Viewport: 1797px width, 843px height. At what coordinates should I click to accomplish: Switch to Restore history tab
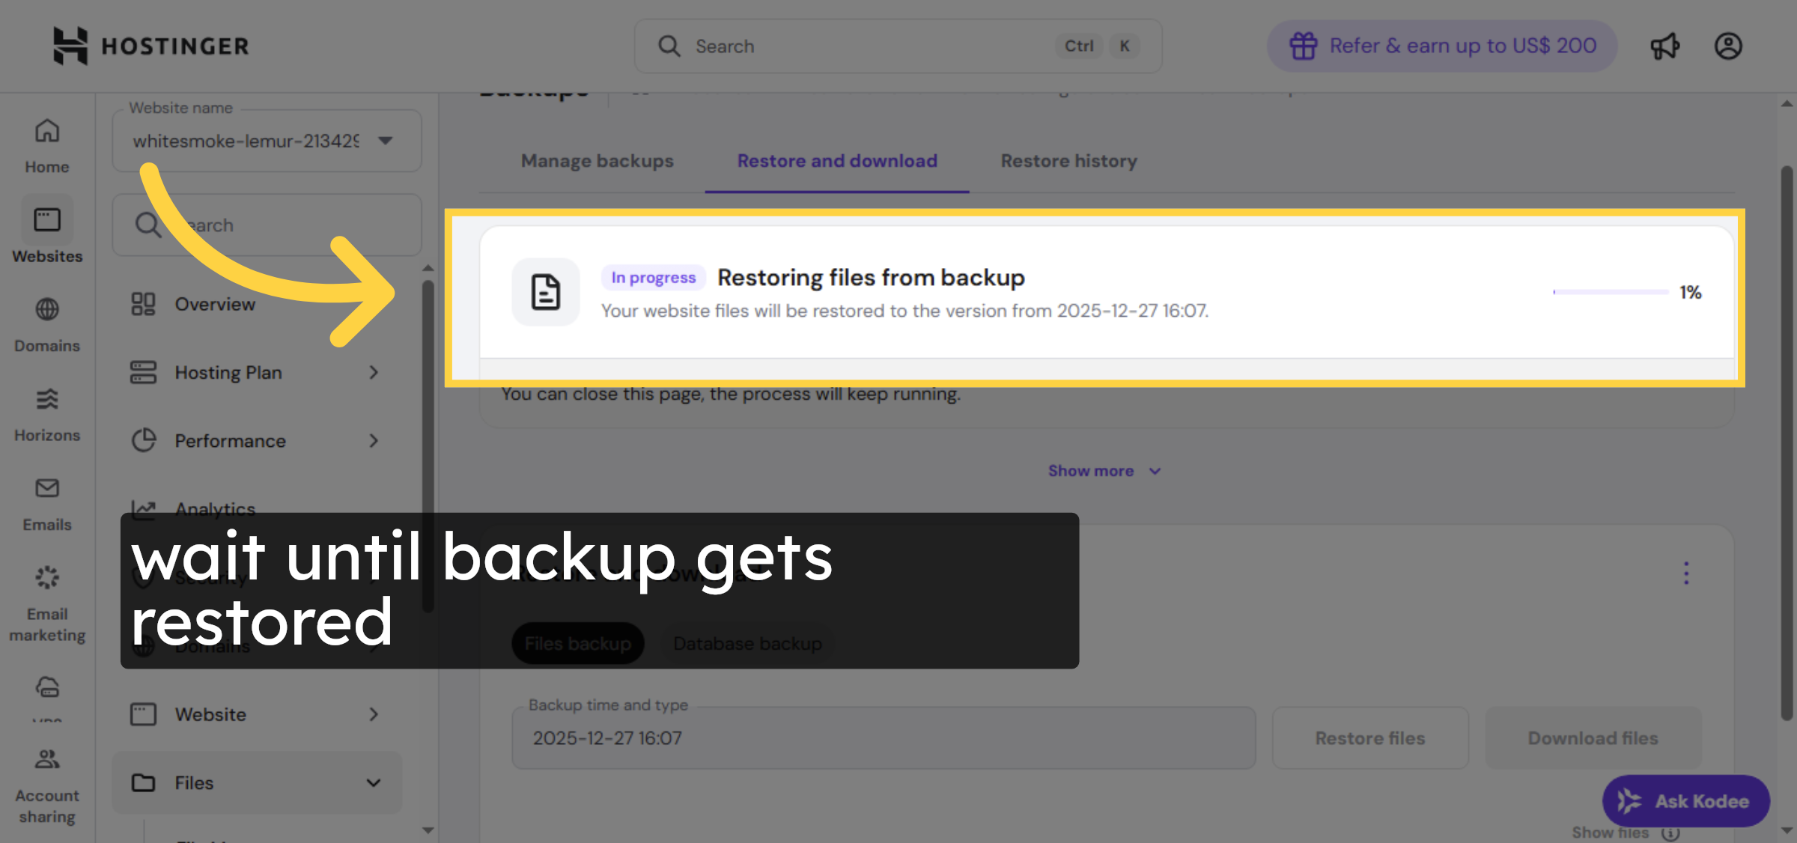click(x=1068, y=161)
